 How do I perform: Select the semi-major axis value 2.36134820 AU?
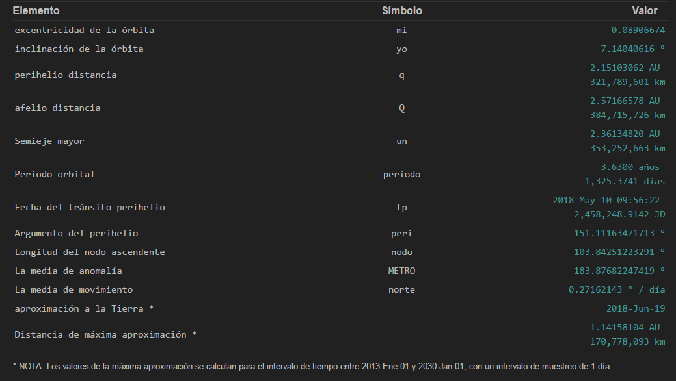click(x=625, y=134)
